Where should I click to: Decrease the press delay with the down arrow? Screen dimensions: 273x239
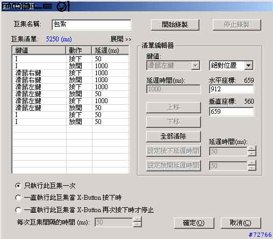[x=252, y=154]
